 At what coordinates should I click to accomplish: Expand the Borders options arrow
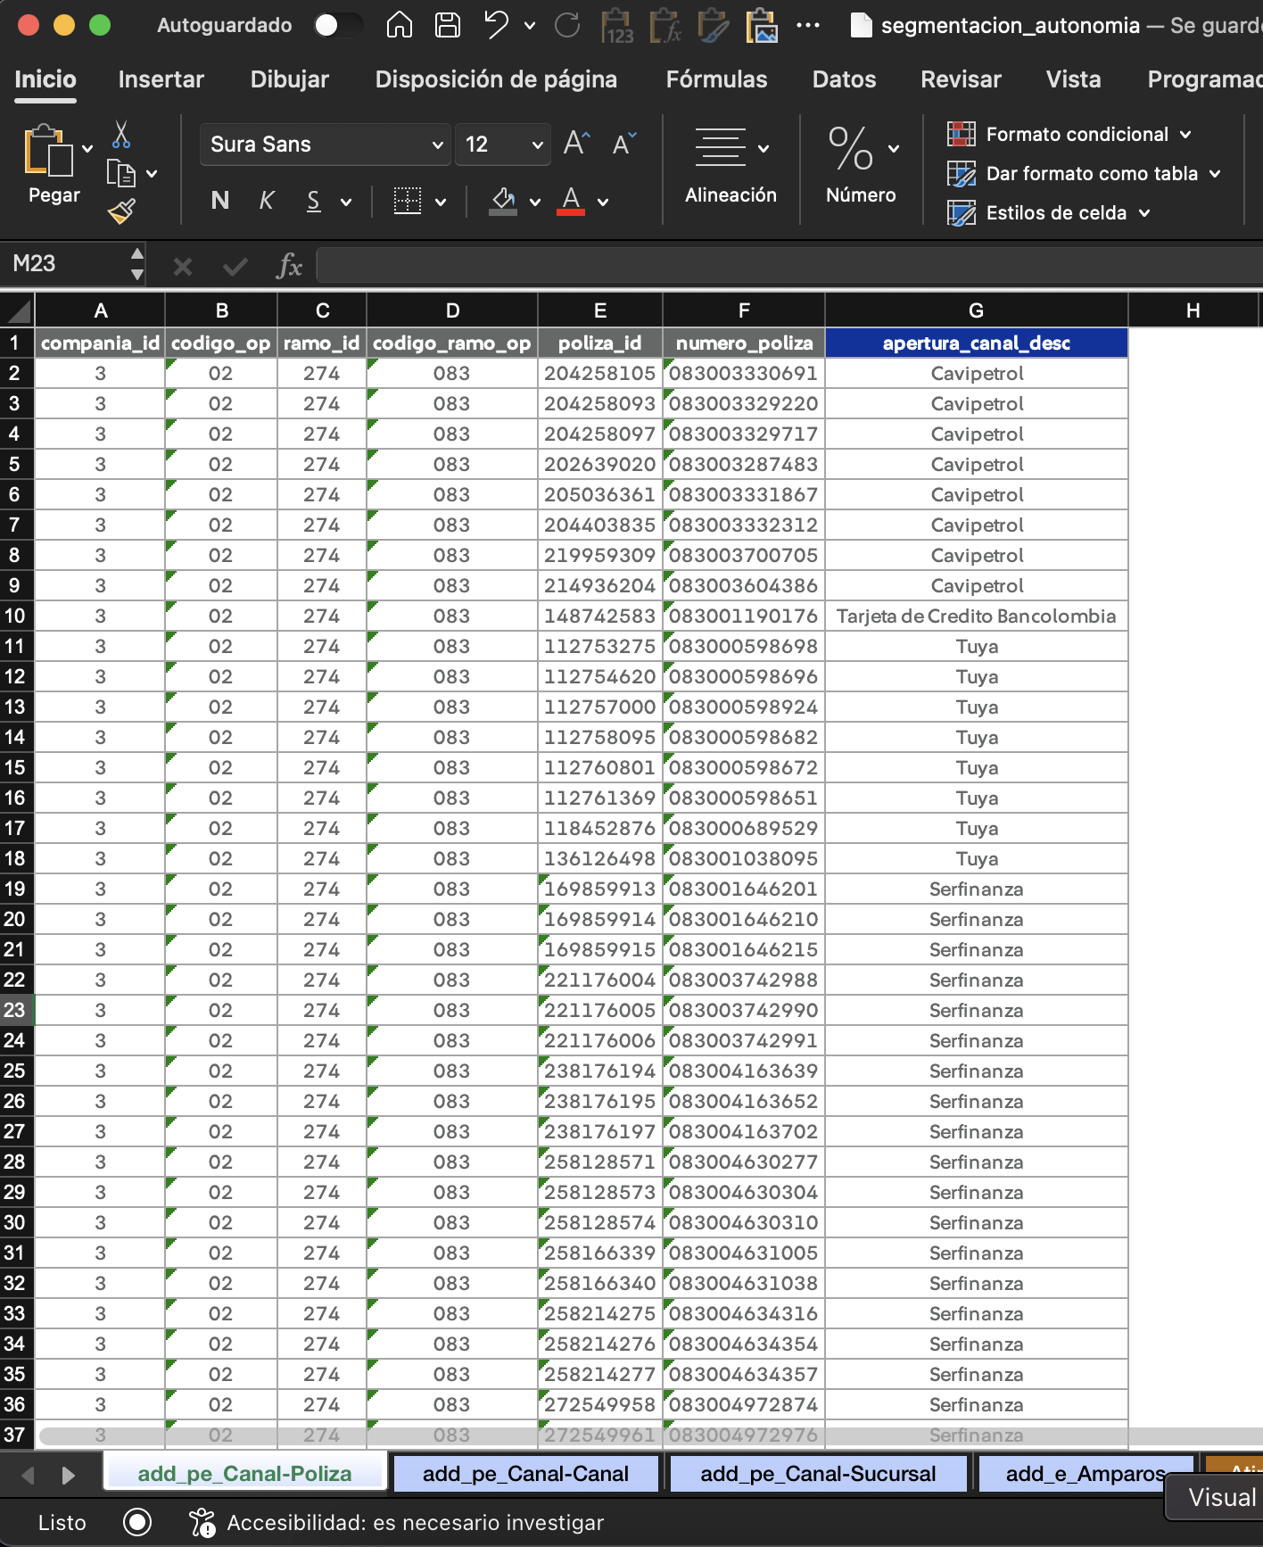pos(441,203)
